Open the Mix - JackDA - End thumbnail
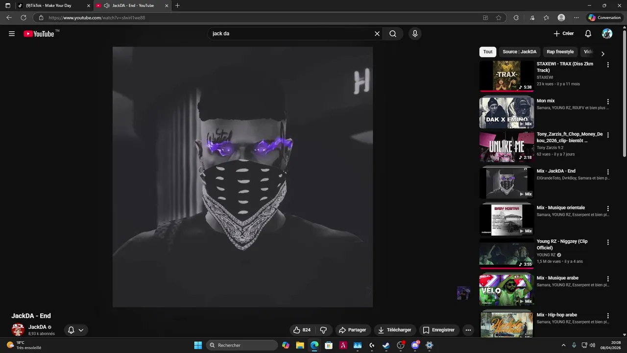Image resolution: width=627 pixels, height=353 pixels. pyautogui.click(x=506, y=183)
